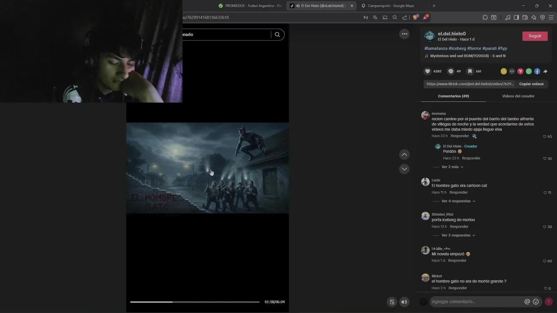The image size is (557, 313).
Task: Click the search magnifier icon in TikTok
Action: pos(277,34)
